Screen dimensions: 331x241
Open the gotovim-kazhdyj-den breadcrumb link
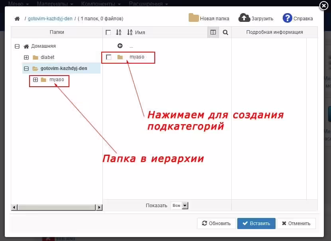50,19
